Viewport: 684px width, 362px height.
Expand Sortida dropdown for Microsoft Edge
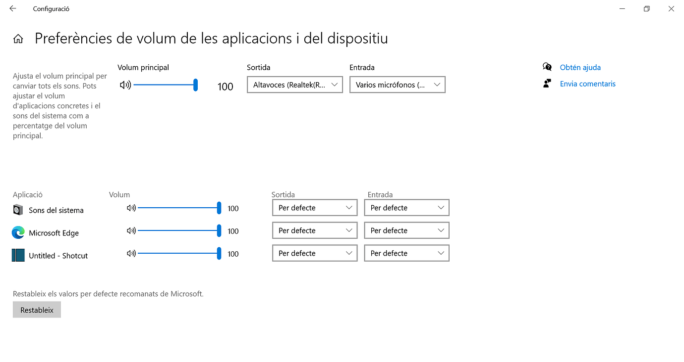coord(315,230)
